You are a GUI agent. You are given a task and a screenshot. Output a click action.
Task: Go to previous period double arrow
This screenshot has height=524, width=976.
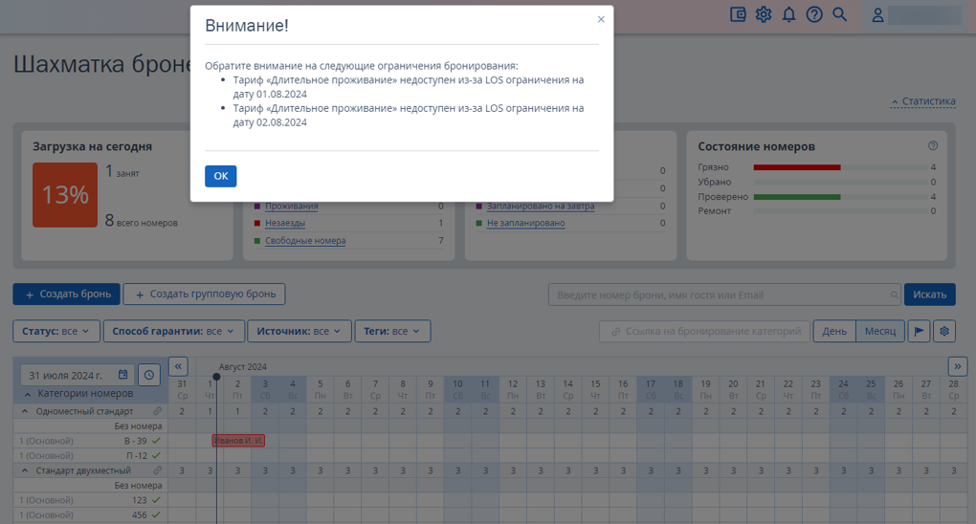point(178,366)
